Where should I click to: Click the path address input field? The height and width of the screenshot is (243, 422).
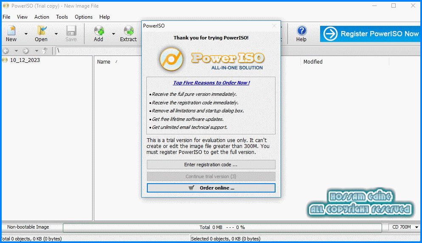pyautogui.click(x=98, y=50)
